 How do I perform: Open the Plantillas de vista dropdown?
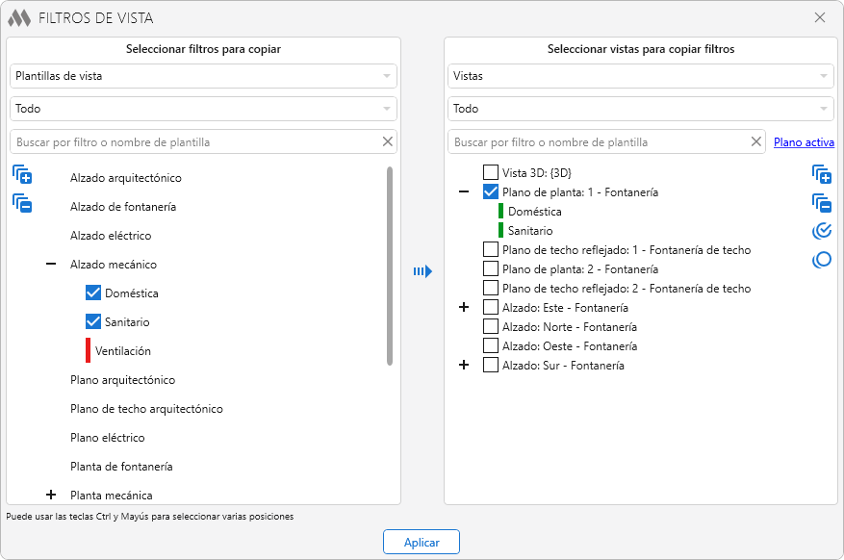(x=203, y=75)
